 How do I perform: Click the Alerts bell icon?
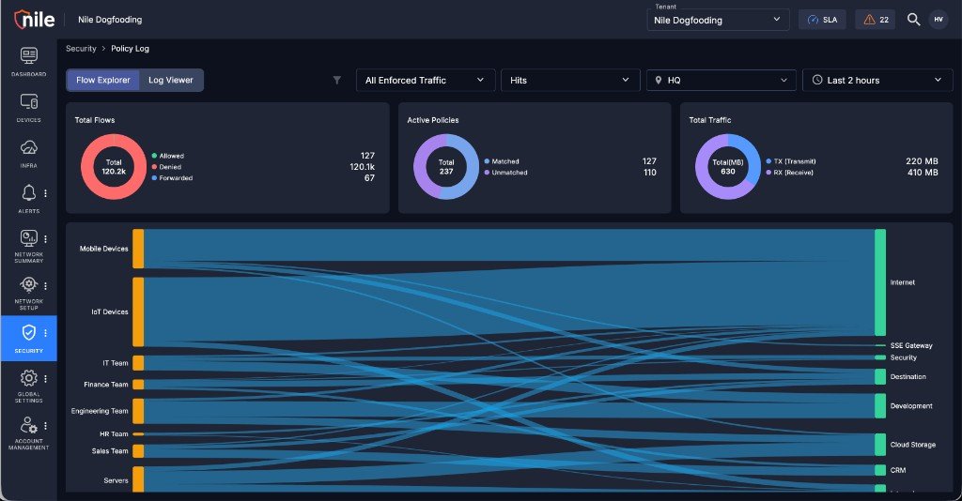pyautogui.click(x=29, y=193)
